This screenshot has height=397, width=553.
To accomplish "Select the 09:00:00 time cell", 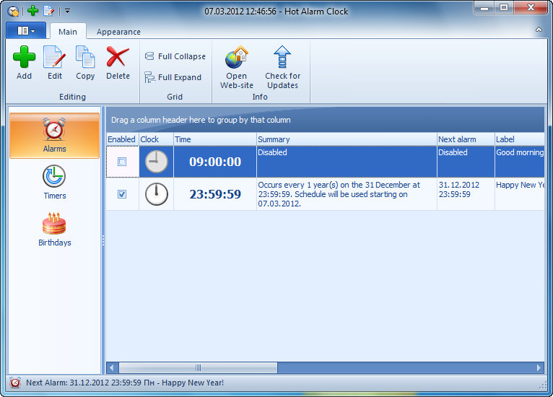I will [215, 162].
